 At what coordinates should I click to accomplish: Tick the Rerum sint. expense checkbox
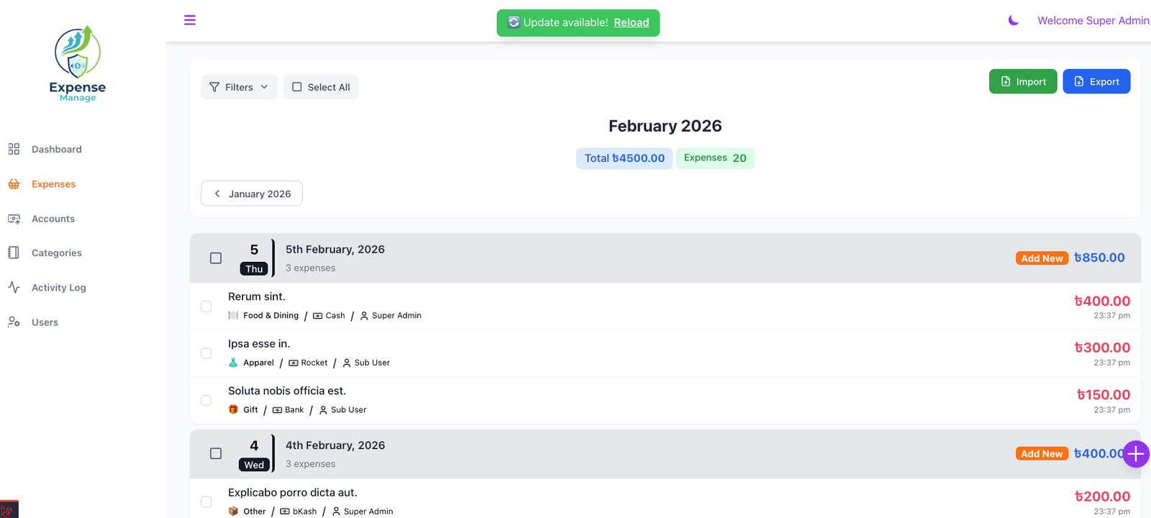[206, 306]
